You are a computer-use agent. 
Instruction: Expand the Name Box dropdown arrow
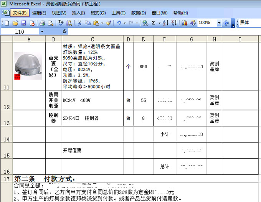tap(42, 31)
